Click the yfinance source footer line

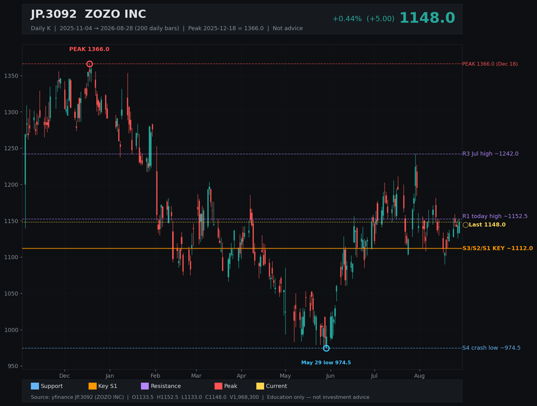click(x=200, y=397)
